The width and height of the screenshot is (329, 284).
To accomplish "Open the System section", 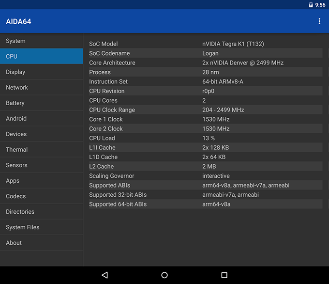I will (42, 41).
